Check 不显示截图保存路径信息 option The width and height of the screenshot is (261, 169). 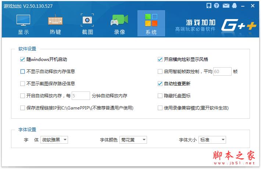pos(22,83)
